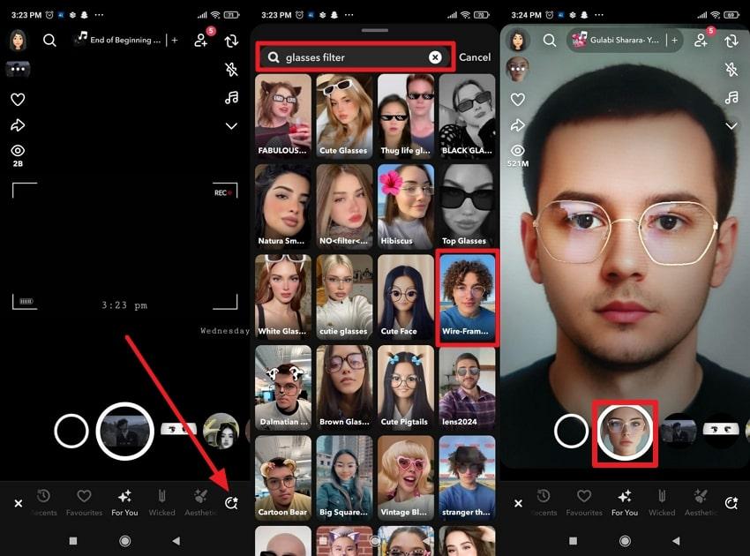The image size is (750, 556).
Task: Switch to the For You tab in left screen
Action: [124, 503]
